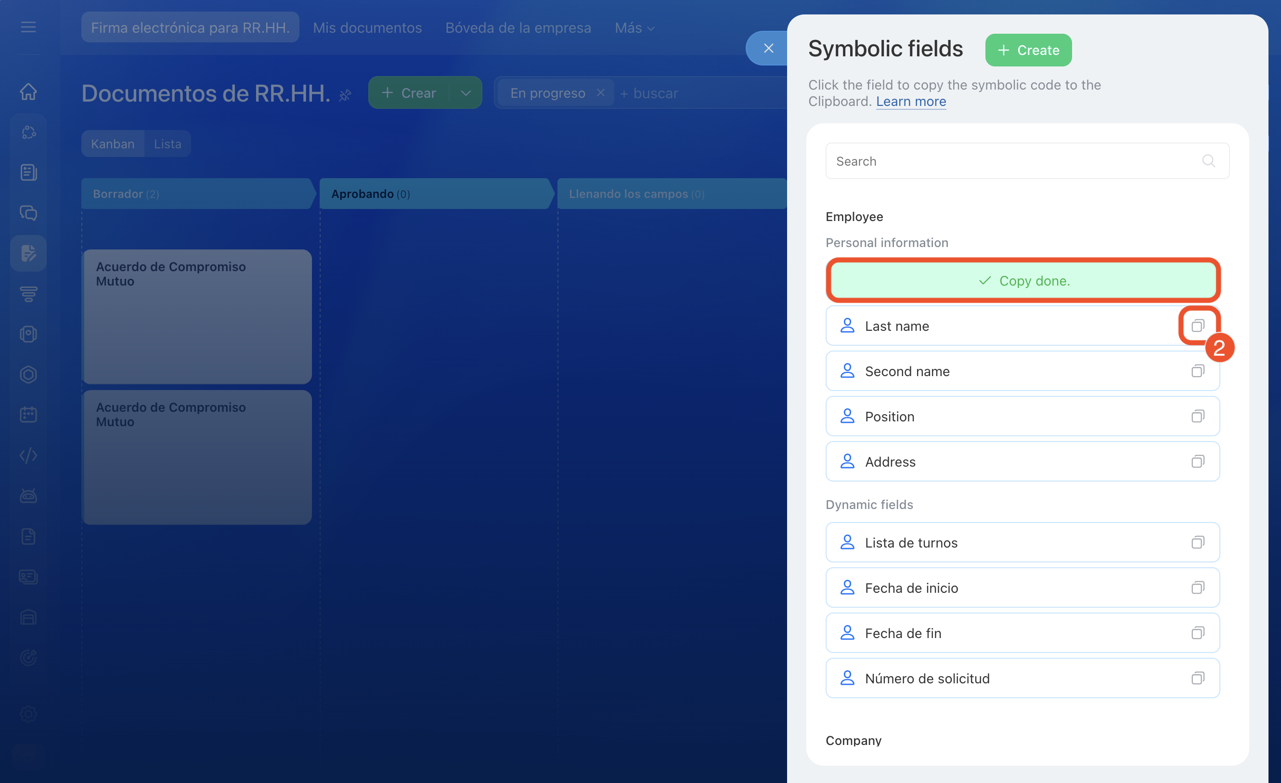Image resolution: width=1281 pixels, height=783 pixels.
Task: Open the Mis documentos tab
Action: coord(367,27)
